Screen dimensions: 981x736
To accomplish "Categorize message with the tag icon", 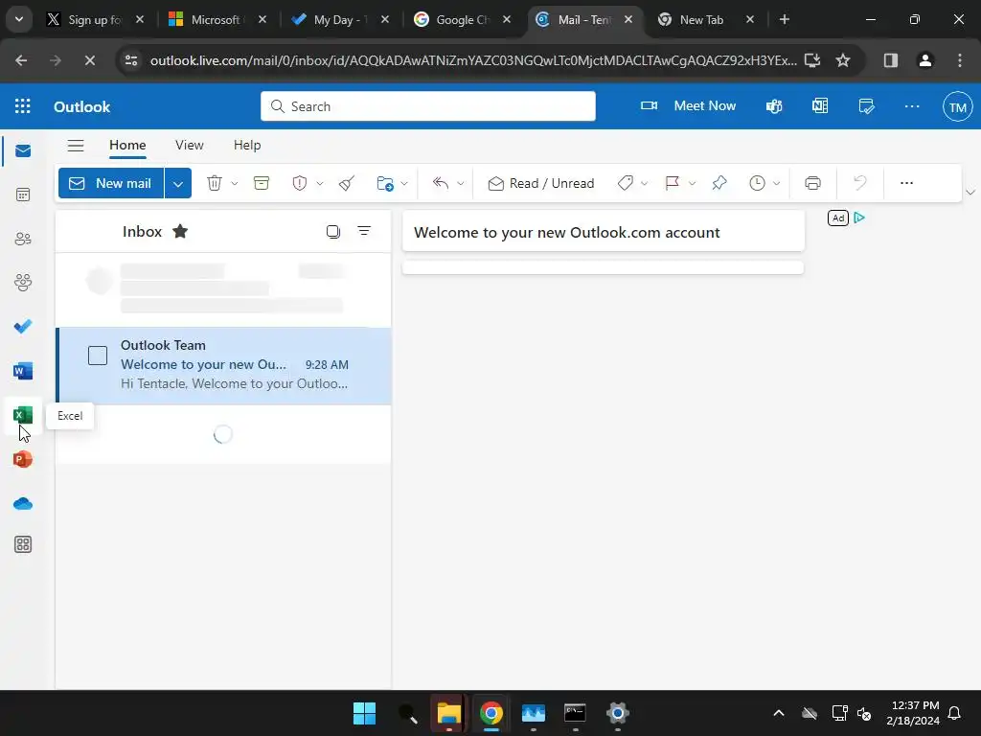I will [x=625, y=183].
